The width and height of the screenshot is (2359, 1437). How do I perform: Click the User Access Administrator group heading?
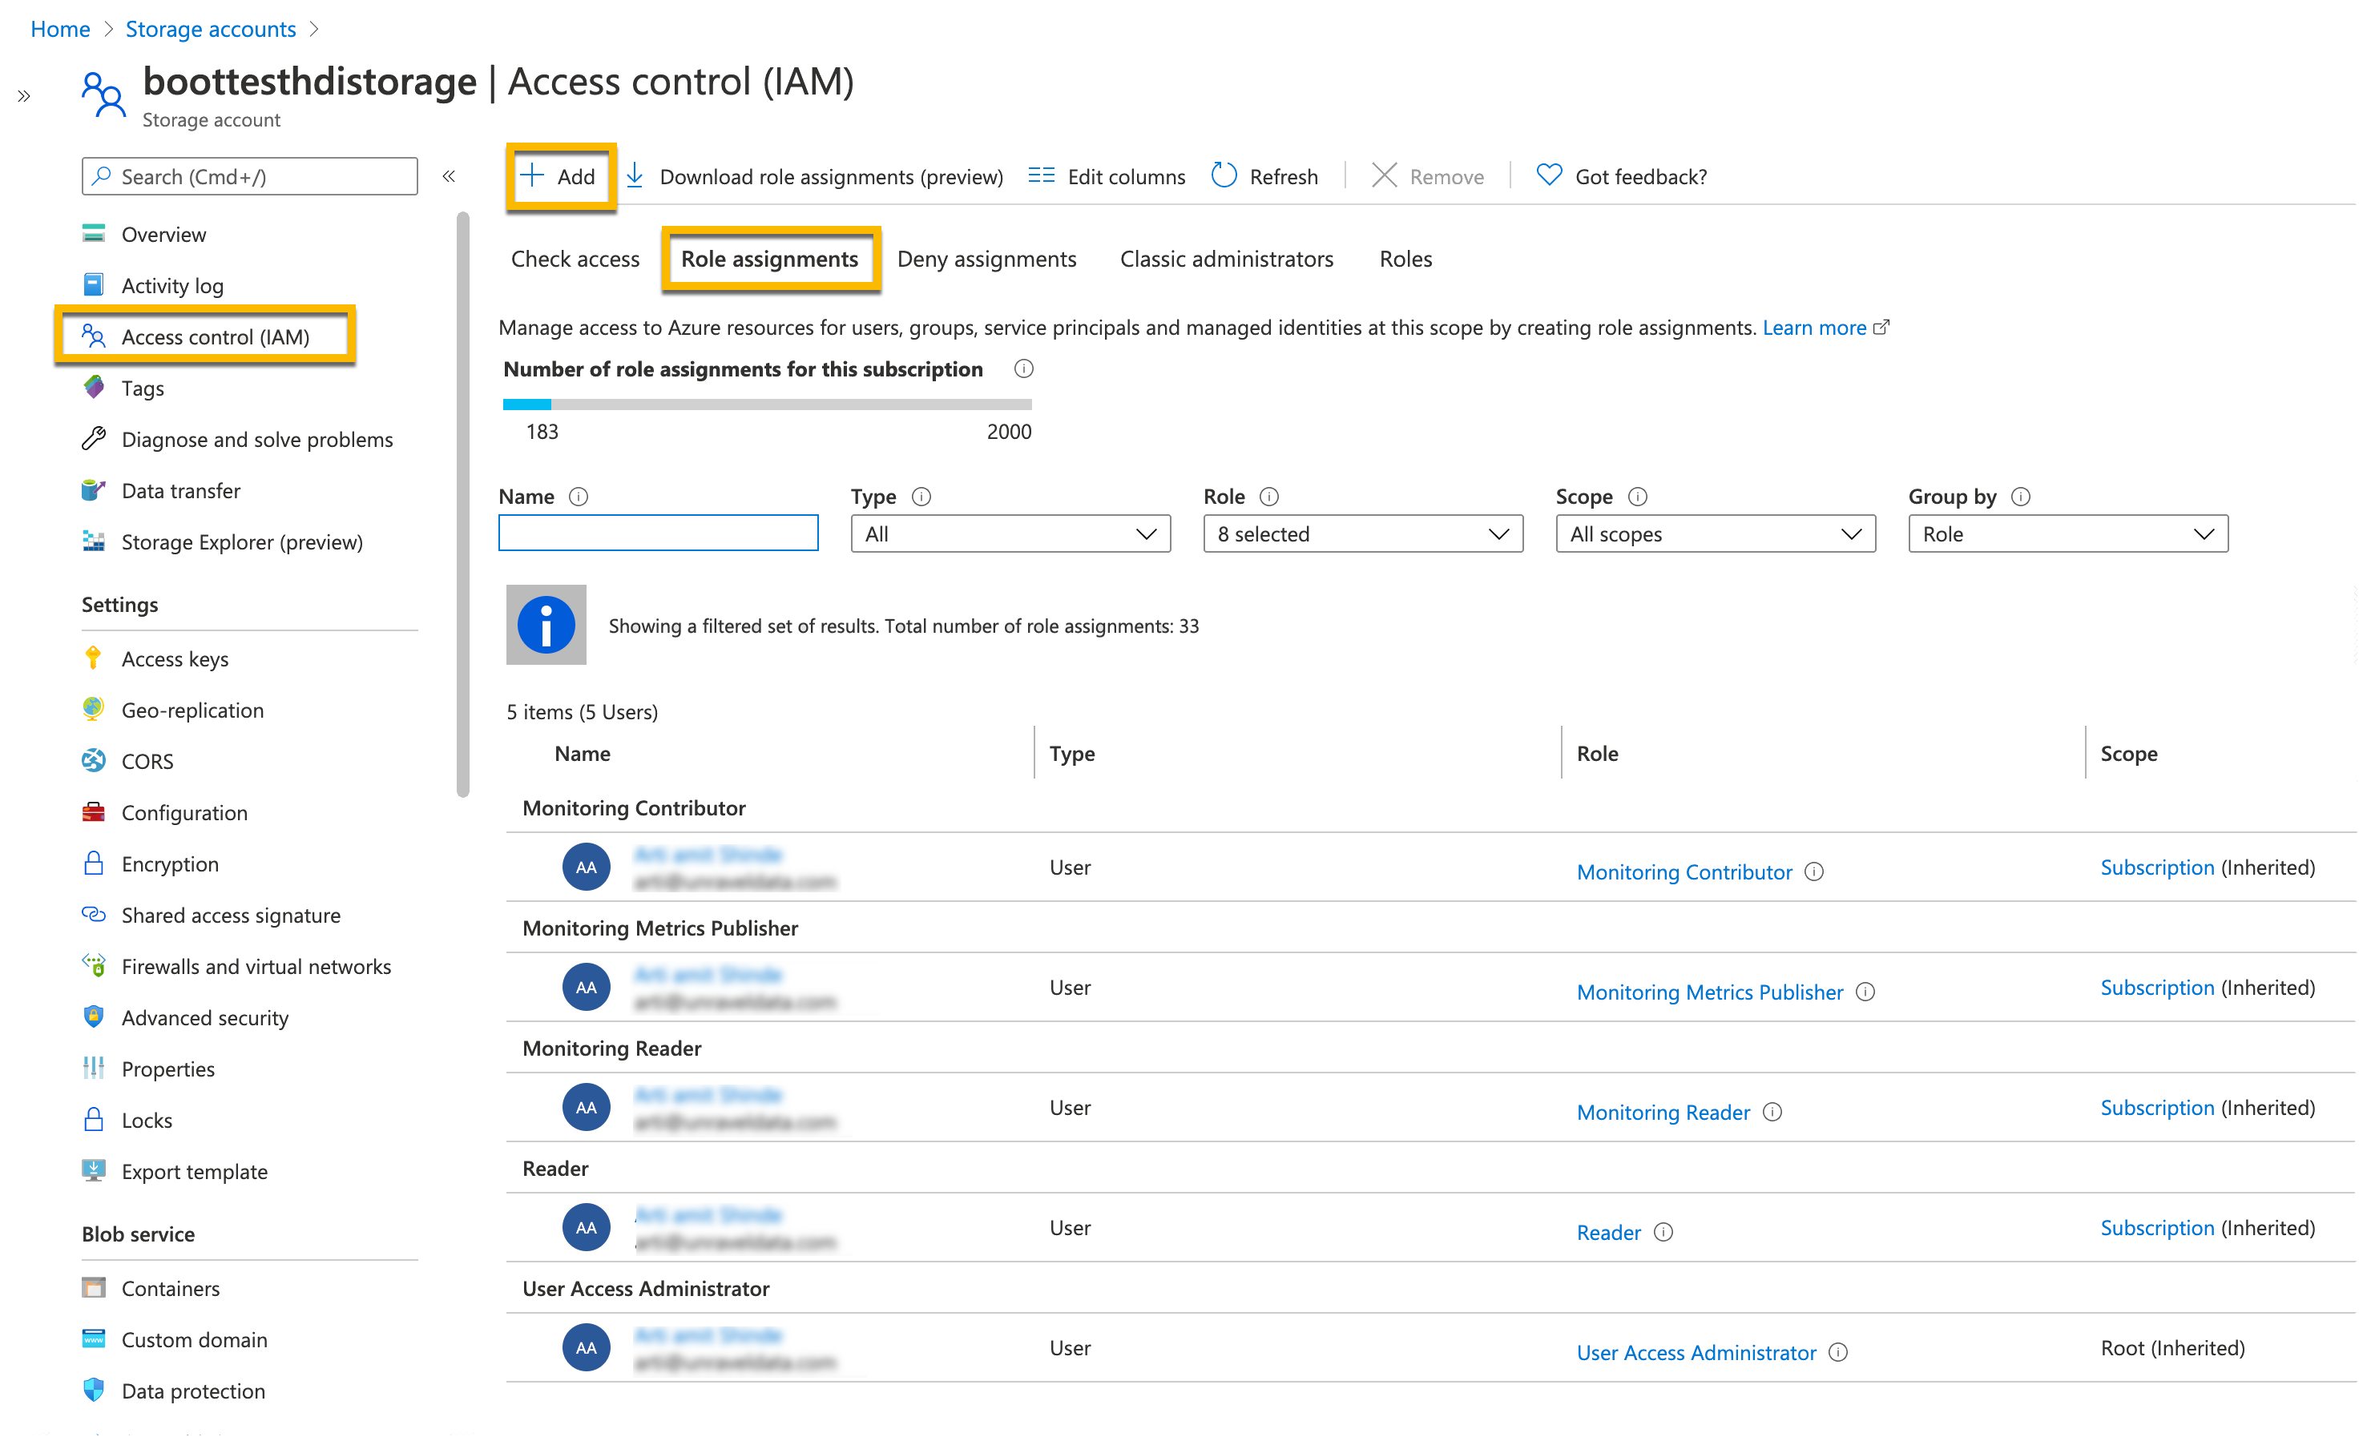[645, 1288]
